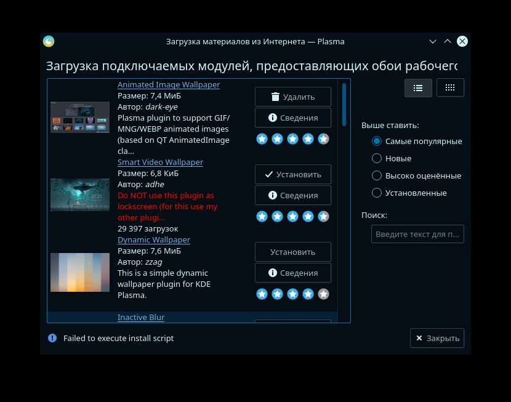The height and width of the screenshot is (402, 511).
Task: Rate Smart Video Wallpaper with first star
Action: coord(262,216)
